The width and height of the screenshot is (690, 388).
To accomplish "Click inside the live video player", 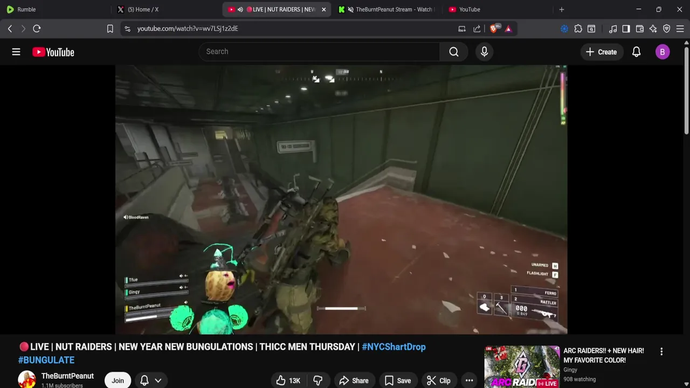I will click(341, 199).
